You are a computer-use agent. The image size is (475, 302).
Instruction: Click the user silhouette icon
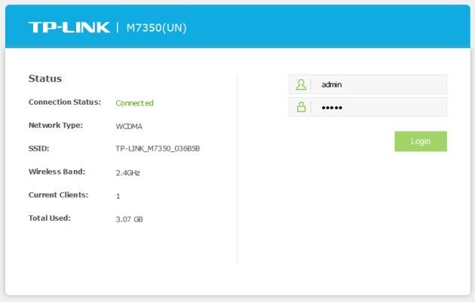[301, 84]
